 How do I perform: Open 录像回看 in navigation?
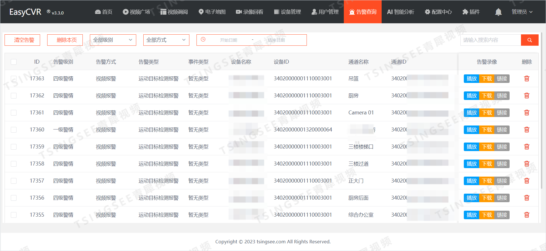pos(249,12)
